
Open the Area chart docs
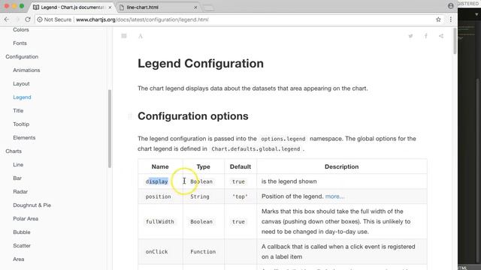18,259
